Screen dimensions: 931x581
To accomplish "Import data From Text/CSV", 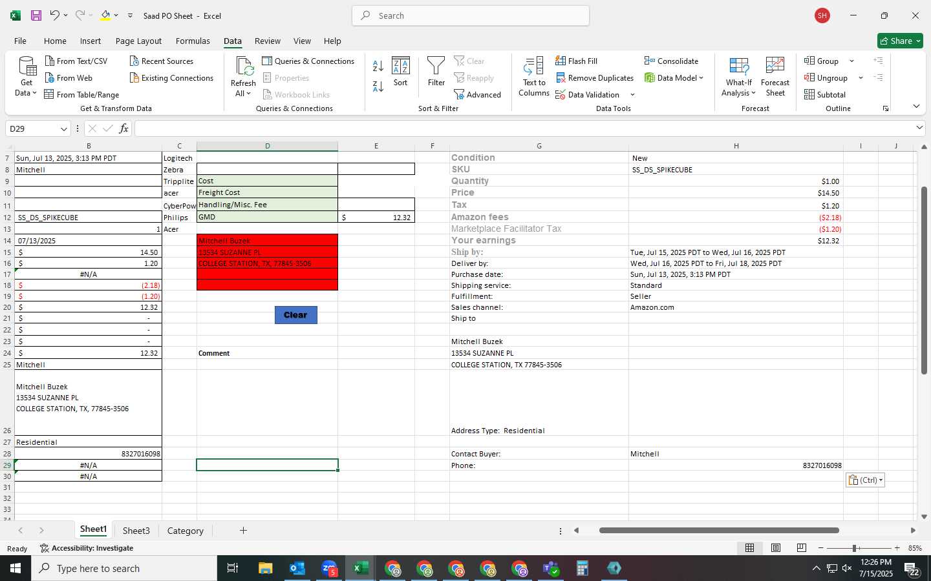I will 76,61.
